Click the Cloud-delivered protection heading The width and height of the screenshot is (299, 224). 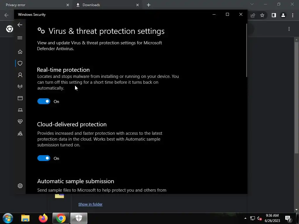point(72,124)
